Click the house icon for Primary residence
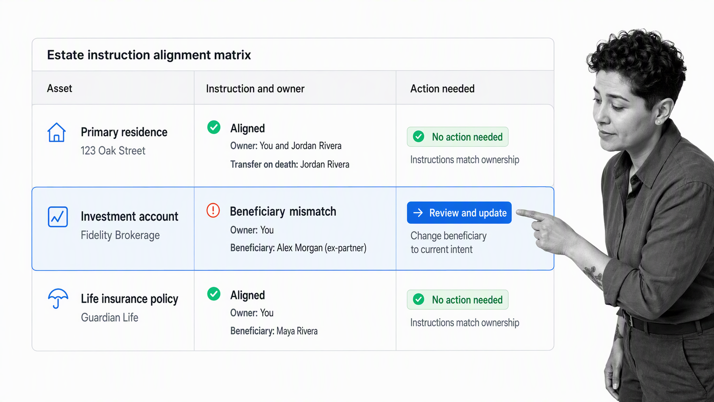Viewport: 714px width, 402px height. (56, 133)
